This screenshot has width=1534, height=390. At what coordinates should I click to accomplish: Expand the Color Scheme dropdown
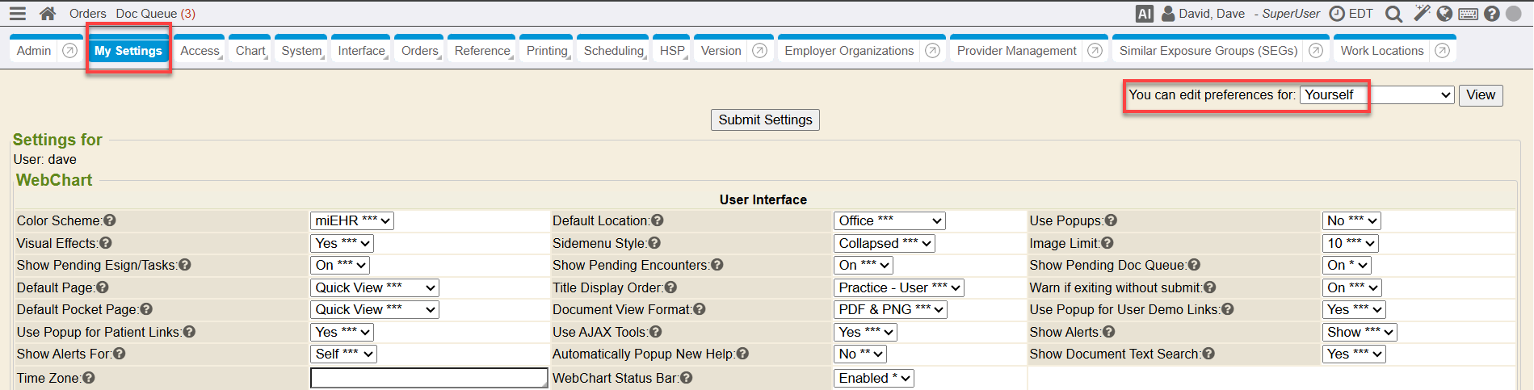(351, 220)
